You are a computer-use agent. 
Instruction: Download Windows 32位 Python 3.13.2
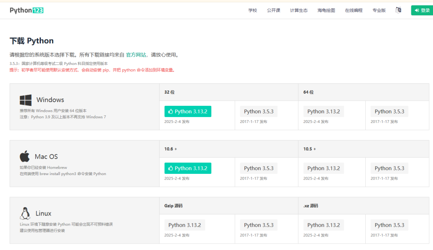[x=188, y=111]
